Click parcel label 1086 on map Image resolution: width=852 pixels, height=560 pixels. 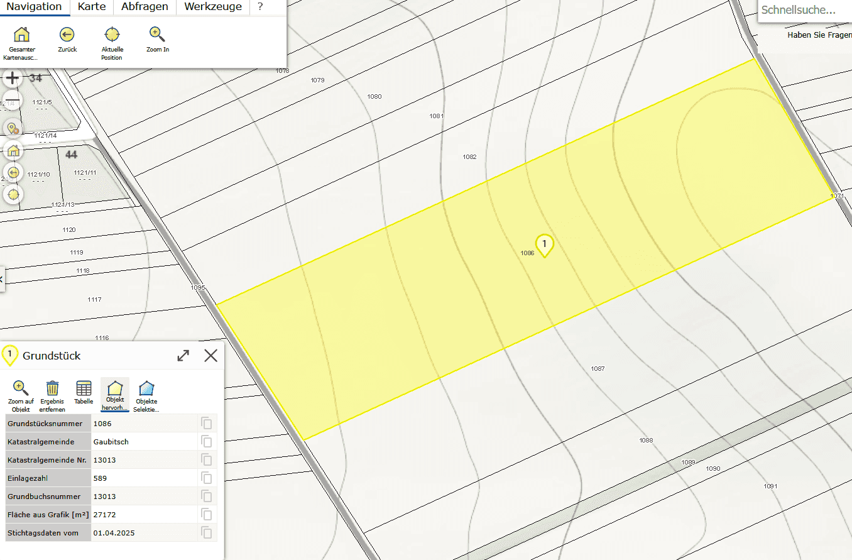tap(527, 253)
